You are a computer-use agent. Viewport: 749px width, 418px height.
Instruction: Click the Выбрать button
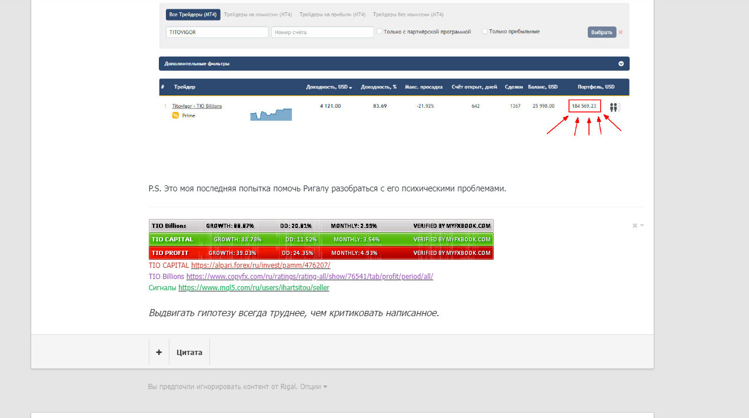click(x=602, y=32)
